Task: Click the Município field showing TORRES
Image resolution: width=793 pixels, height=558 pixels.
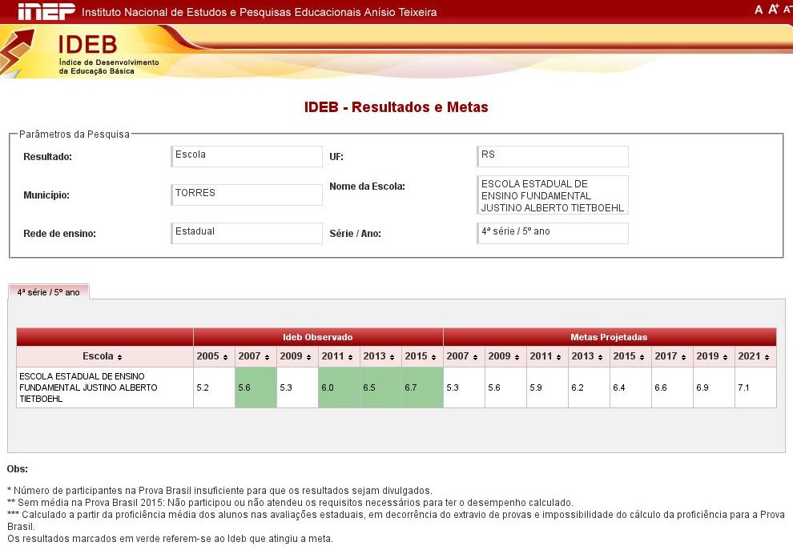Action: 246,195
